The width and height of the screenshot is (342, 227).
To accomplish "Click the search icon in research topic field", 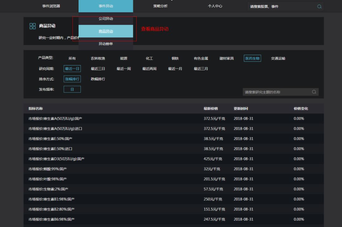I will click(314, 92).
